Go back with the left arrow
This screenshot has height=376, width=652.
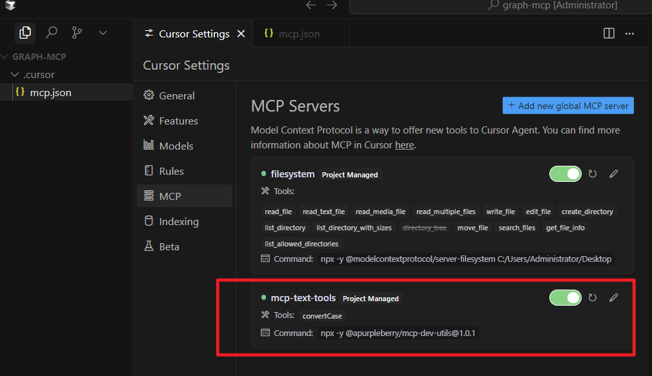[x=311, y=5]
